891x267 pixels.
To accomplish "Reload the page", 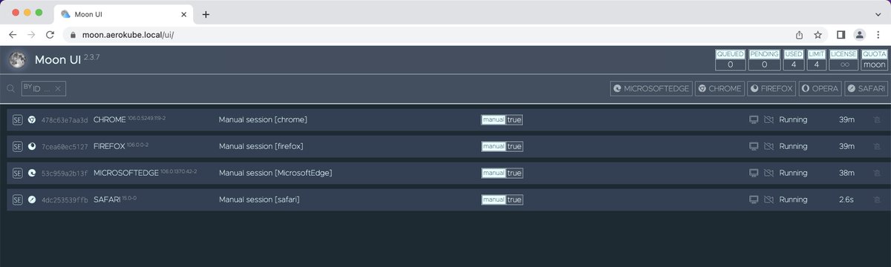I will pos(50,35).
